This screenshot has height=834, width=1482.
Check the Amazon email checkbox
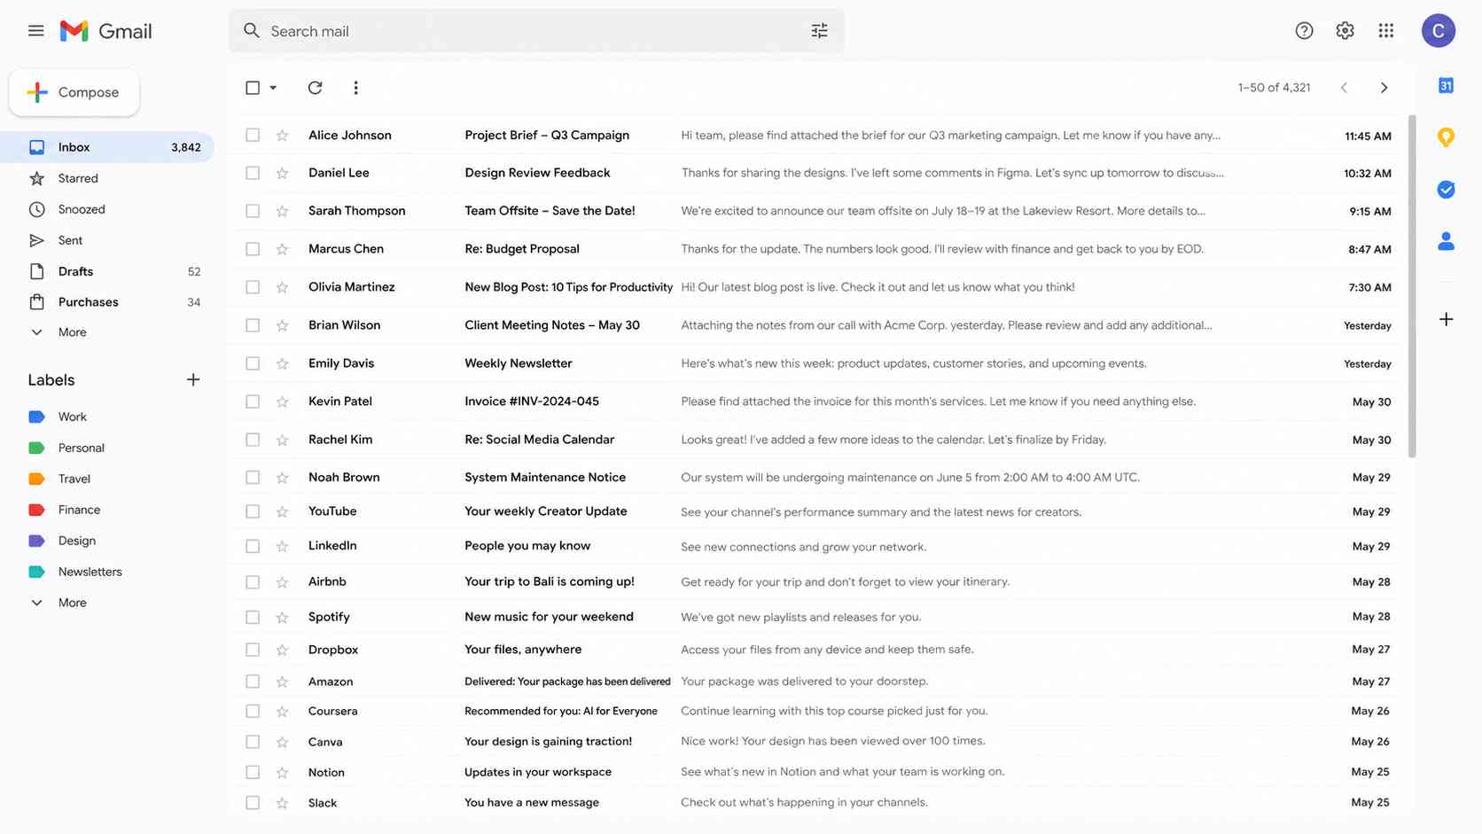(x=253, y=682)
